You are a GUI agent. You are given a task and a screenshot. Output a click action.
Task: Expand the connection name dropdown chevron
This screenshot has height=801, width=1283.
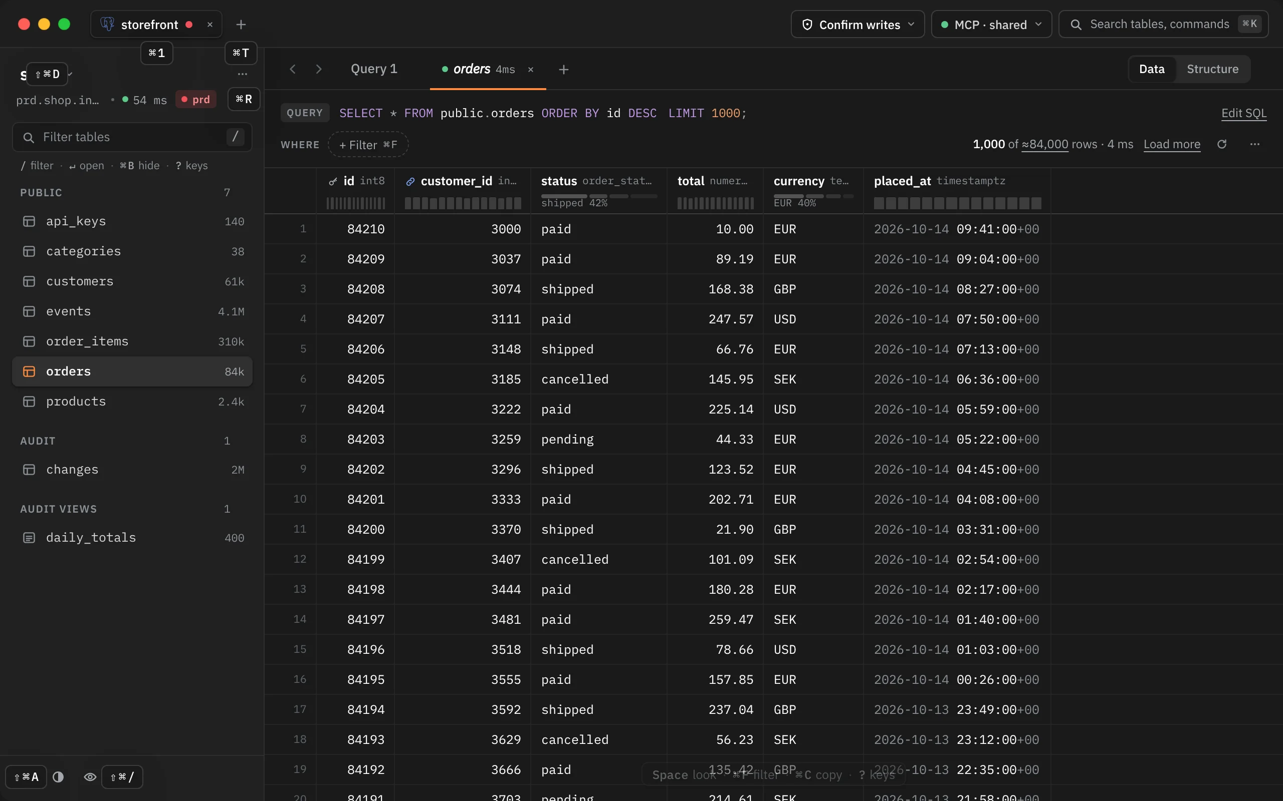pos(71,74)
